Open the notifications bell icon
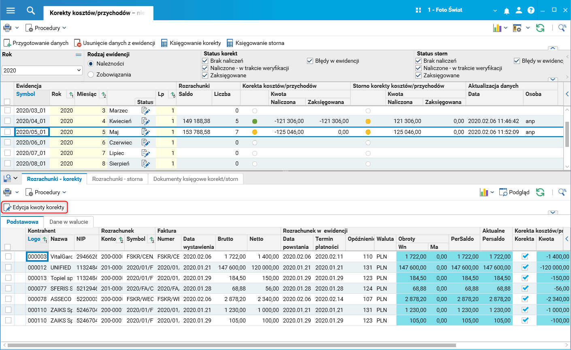 [507, 11]
